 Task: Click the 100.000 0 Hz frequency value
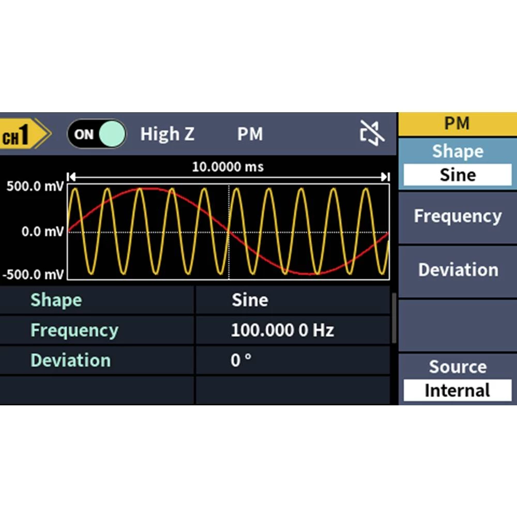coord(282,330)
